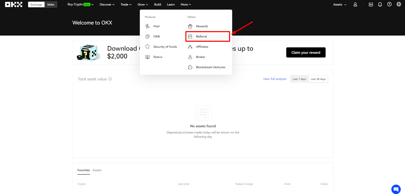405x194 pixels.
Task: Click the Total asset value label
Action: tap(92, 79)
